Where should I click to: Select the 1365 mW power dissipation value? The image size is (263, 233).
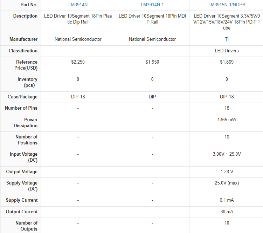coord(227,120)
